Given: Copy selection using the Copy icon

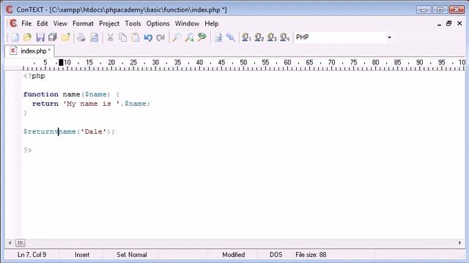Looking at the screenshot, I should [122, 37].
